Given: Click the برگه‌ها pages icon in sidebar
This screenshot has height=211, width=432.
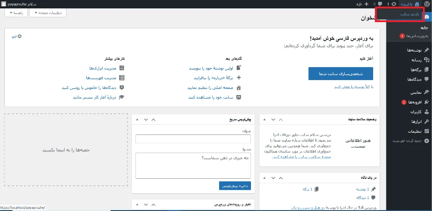Looking at the screenshot, I should (427, 69).
